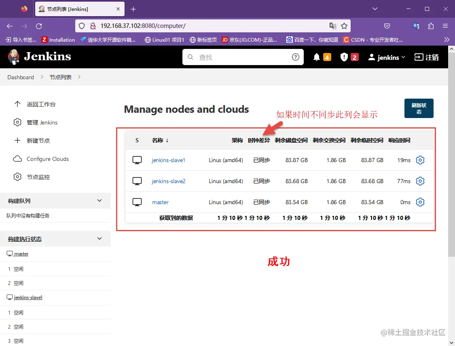
Task: Open 清华大学开源软件镜像 bookmark
Action: 108,40
